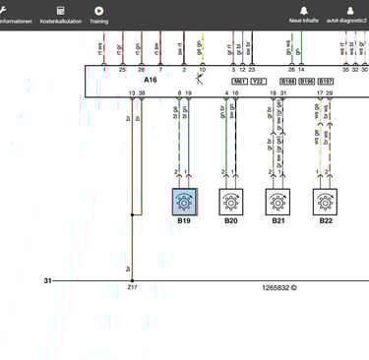
Task: Click pin 38 on A16
Action: [x=142, y=93]
